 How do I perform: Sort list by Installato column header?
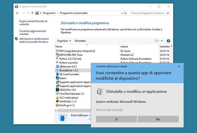pyautogui.click(x=164, y=47)
